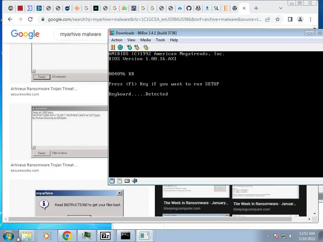Open 7-Zip from taskbar
Image resolution: width=323 pixels, height=242 pixels.
click(105, 236)
